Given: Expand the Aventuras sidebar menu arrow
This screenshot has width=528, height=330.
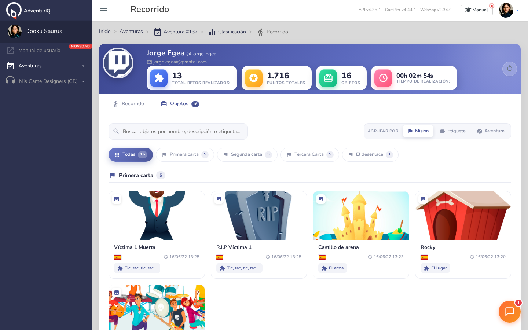Looking at the screenshot, I should pos(83,66).
